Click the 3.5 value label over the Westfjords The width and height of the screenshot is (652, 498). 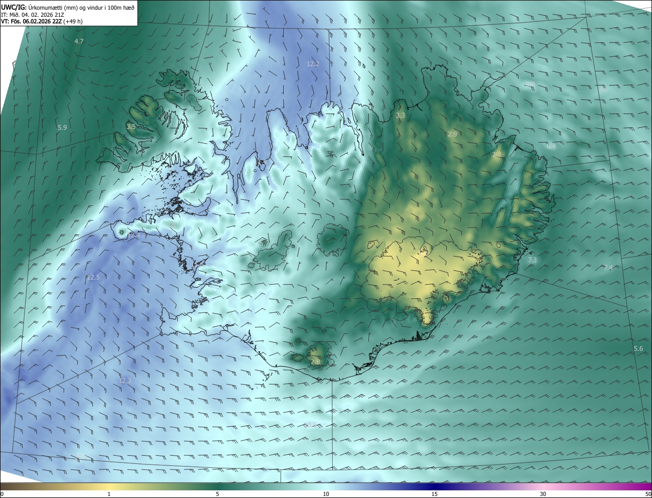[131, 126]
